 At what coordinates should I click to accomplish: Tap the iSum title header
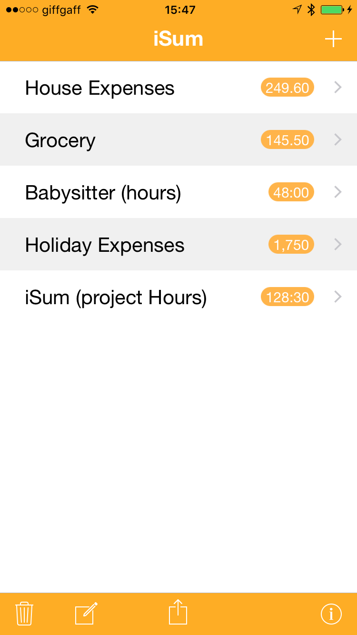click(178, 39)
